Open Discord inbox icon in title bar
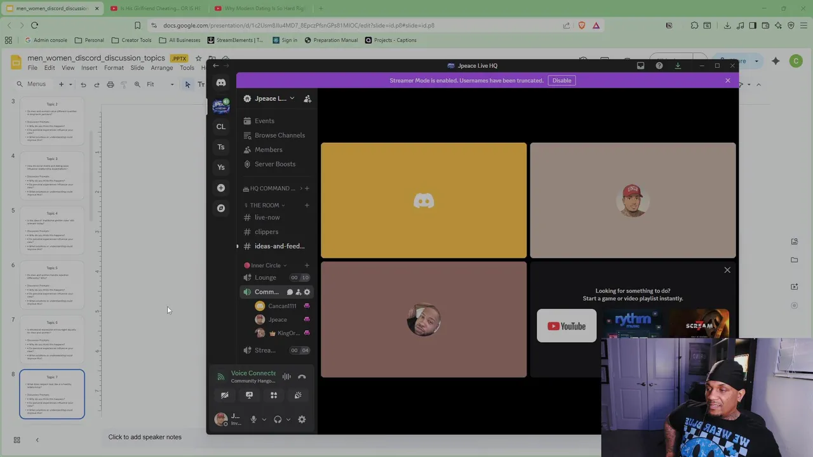813x457 pixels. 640,65
